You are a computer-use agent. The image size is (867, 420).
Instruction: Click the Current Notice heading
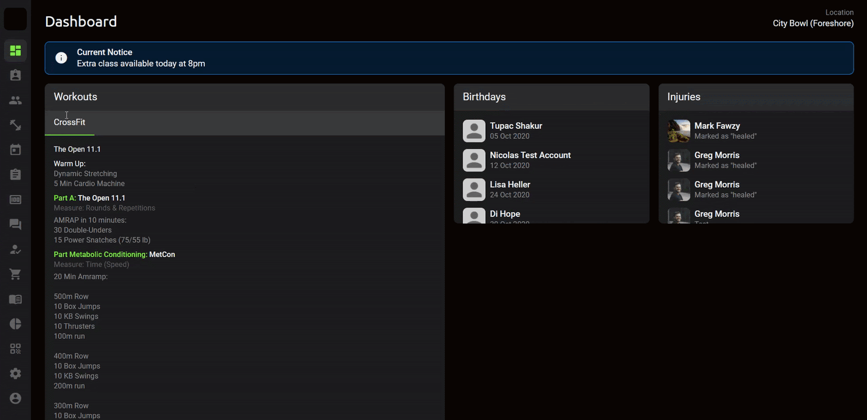[x=105, y=52]
